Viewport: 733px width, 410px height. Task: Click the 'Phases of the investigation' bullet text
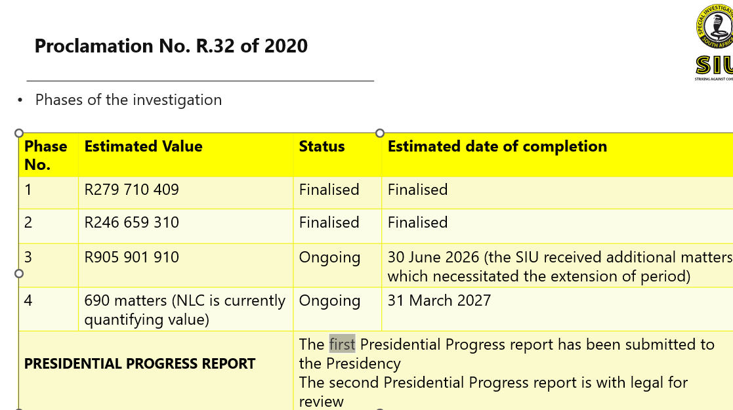pos(129,100)
